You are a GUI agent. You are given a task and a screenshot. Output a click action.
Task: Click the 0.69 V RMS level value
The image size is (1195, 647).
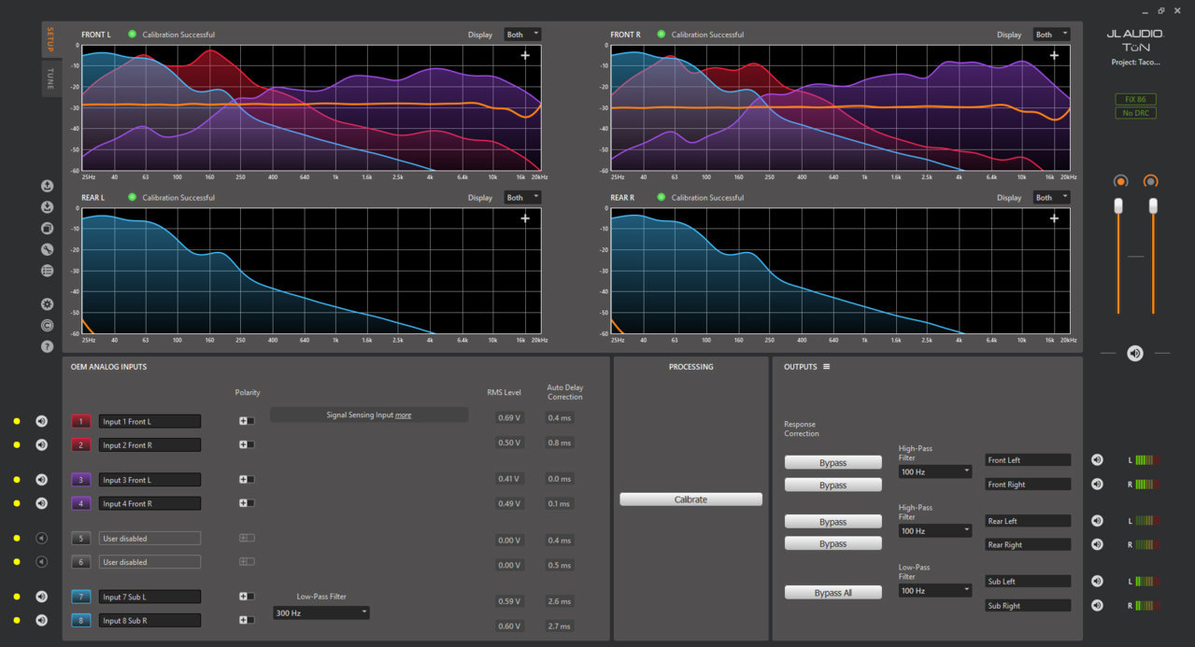point(508,418)
